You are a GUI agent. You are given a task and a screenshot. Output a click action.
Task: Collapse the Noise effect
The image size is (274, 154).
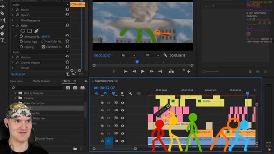click(13, 26)
